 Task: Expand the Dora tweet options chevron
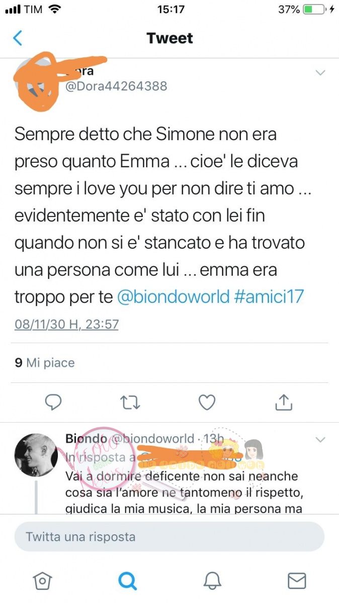tap(320, 73)
